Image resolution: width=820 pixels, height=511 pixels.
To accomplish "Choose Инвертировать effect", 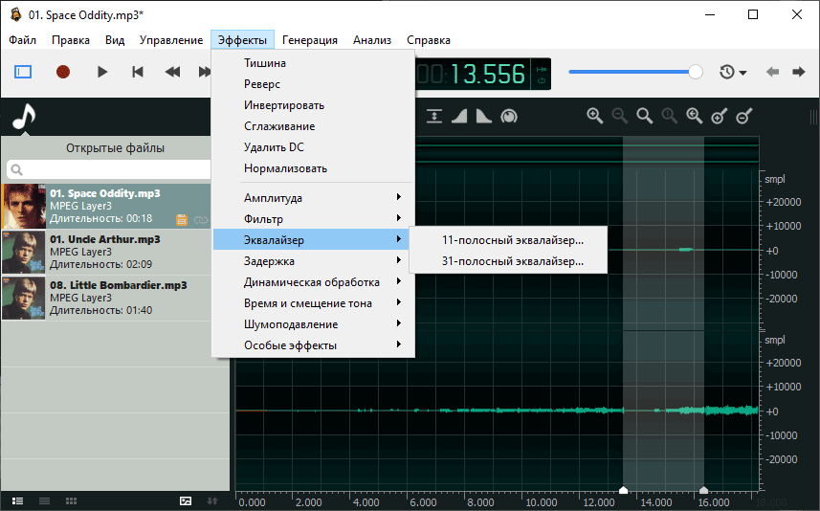I will click(x=313, y=105).
